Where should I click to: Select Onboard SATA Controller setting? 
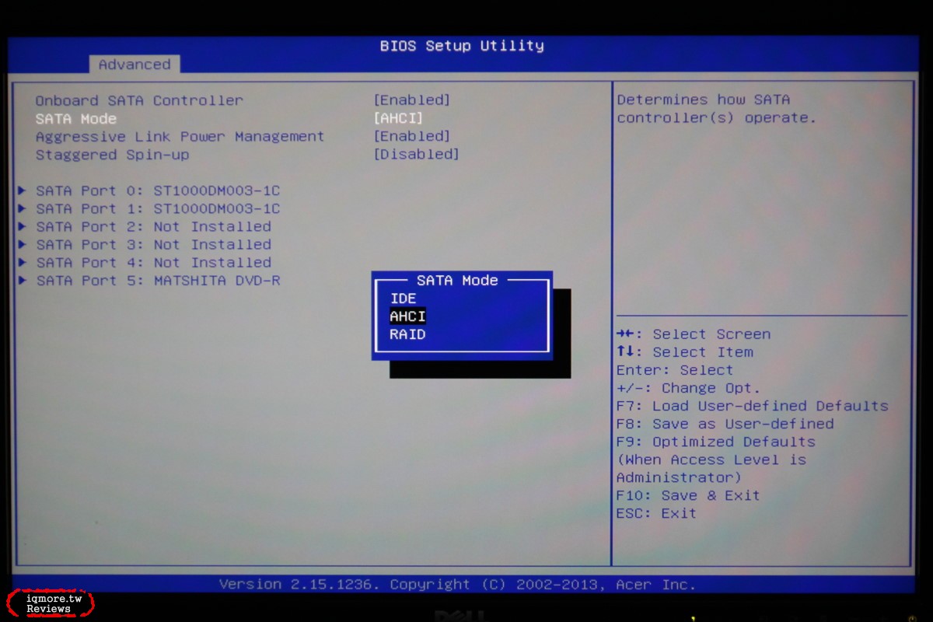pos(139,100)
